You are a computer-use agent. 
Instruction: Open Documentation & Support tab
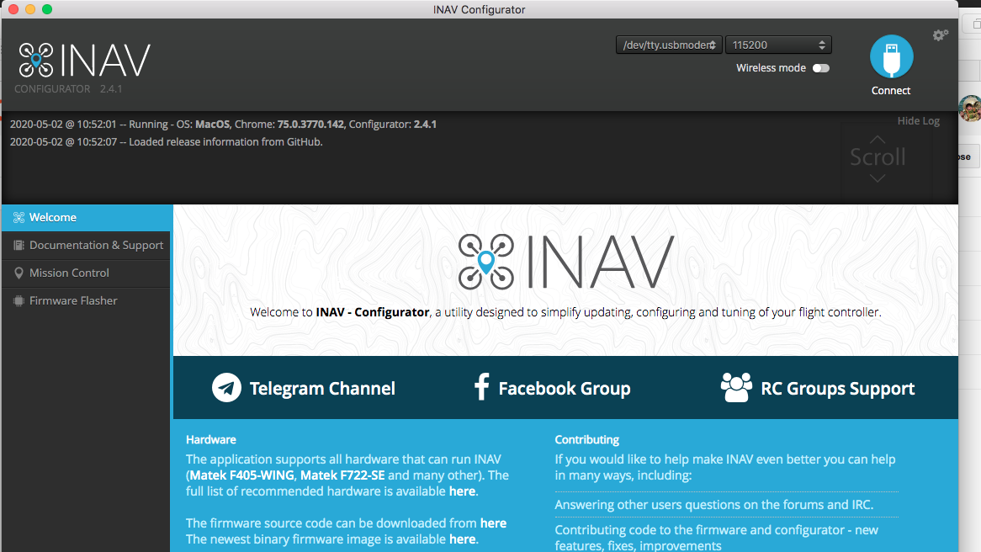[x=87, y=246]
